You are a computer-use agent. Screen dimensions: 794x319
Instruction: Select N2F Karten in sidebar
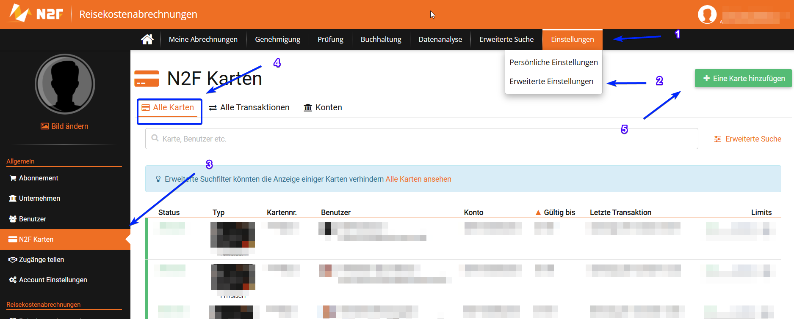[65, 239]
